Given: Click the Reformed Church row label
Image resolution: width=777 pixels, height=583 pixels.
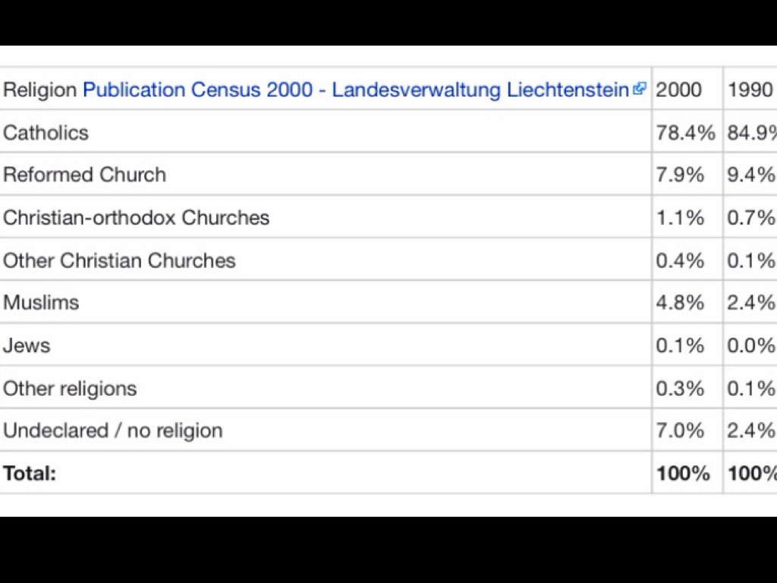Looking at the screenshot, I should 84,175.
